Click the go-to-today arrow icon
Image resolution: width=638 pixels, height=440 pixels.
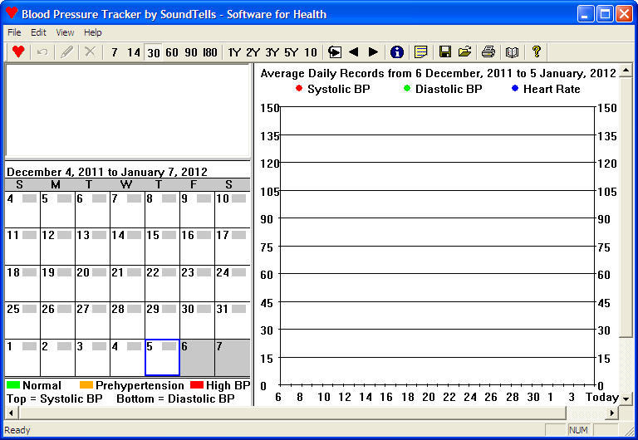[x=335, y=52]
